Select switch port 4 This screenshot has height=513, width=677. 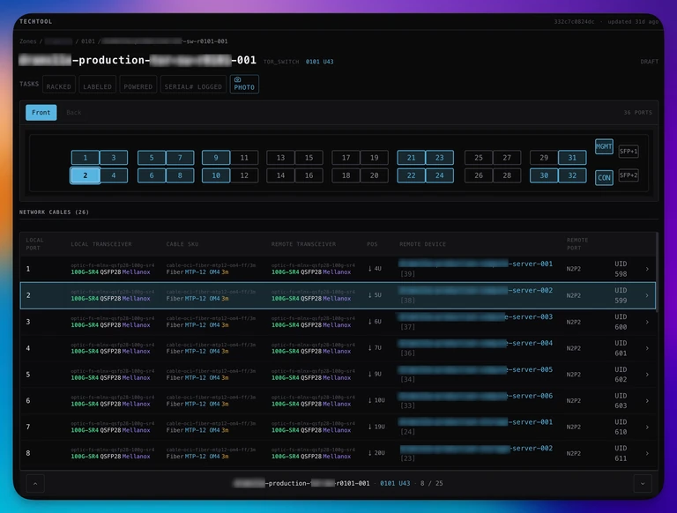pyautogui.click(x=114, y=175)
